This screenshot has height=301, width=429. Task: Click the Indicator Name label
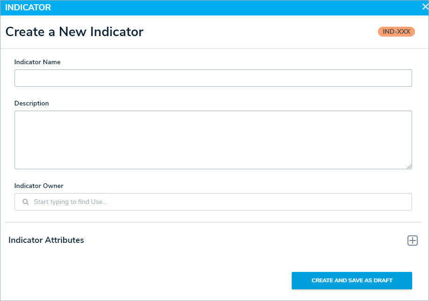pyautogui.click(x=37, y=62)
